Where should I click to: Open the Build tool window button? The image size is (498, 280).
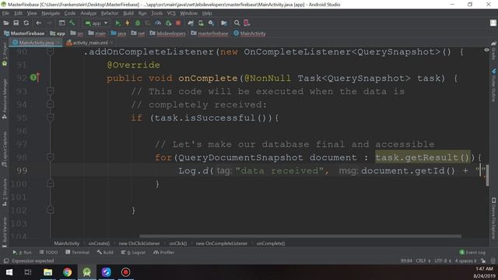(x=105, y=252)
